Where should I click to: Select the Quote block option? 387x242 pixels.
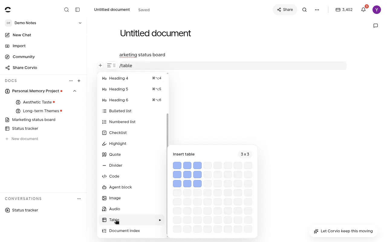coord(132,154)
